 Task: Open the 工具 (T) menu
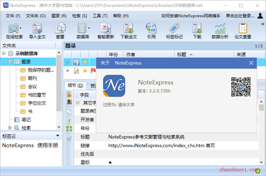point(100,16)
